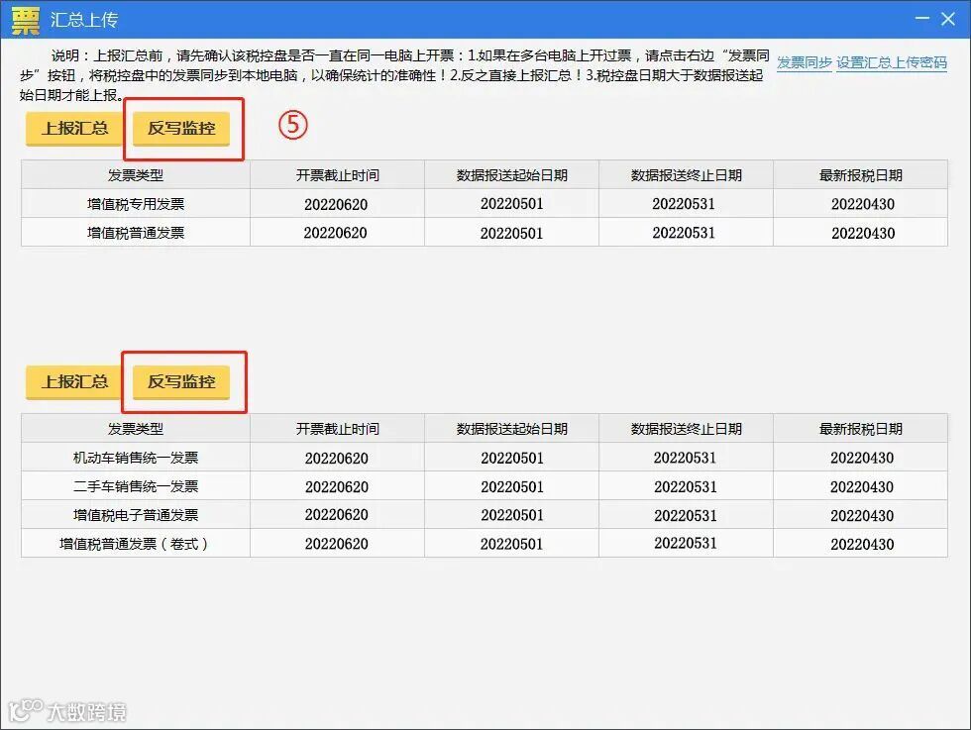Click 20220531 in the 机动车销售统一发票 row
Screen dimensions: 971x730
point(685,458)
